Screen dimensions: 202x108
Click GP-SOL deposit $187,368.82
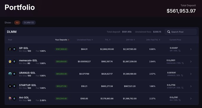pos(62,49)
